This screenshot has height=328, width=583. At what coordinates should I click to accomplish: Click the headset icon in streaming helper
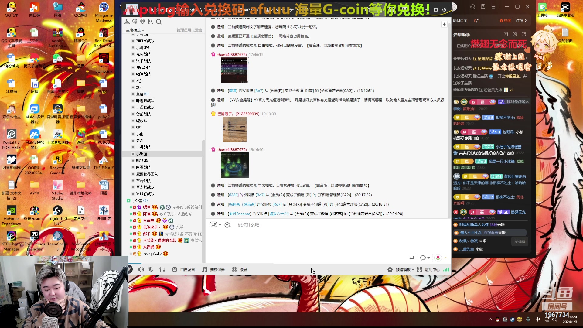[473, 7]
